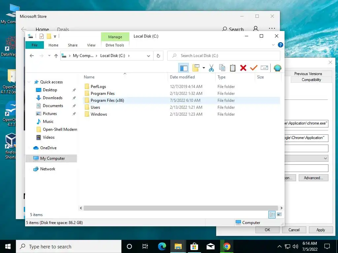Click the horizontal scrollbar right arrow
The height and width of the screenshot is (253, 338).
(x=281, y=208)
